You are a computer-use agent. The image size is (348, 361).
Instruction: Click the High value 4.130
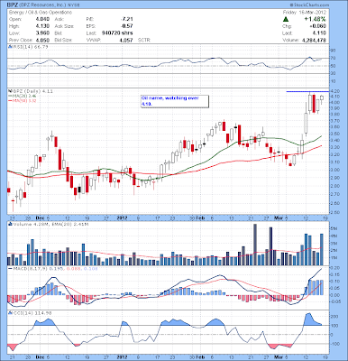(42, 26)
